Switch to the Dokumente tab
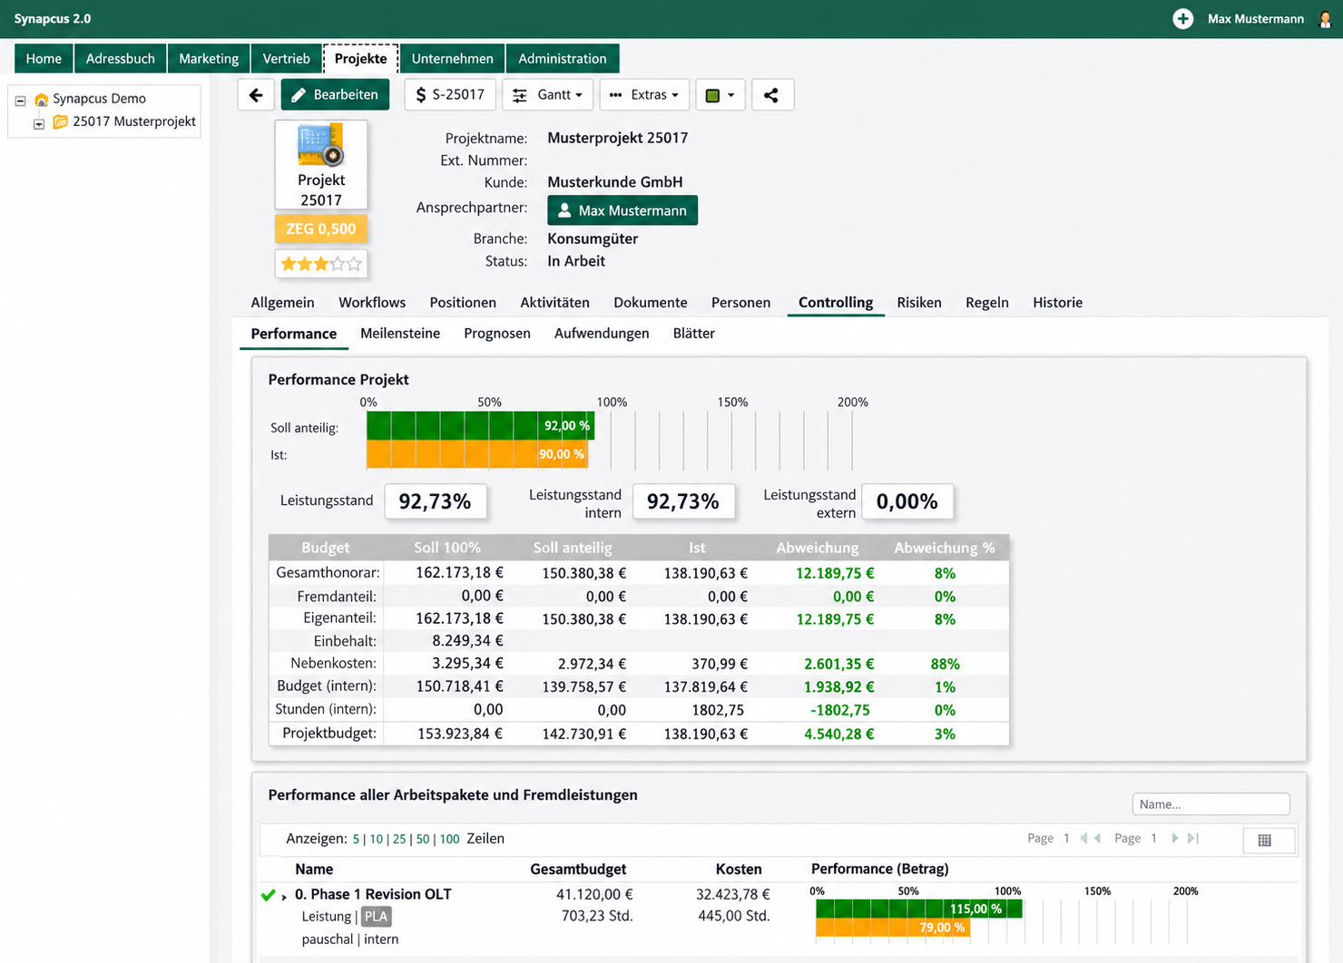This screenshot has height=963, width=1343. (x=651, y=302)
